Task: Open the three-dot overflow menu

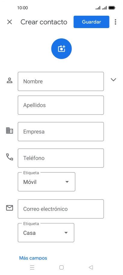Action: point(115,22)
